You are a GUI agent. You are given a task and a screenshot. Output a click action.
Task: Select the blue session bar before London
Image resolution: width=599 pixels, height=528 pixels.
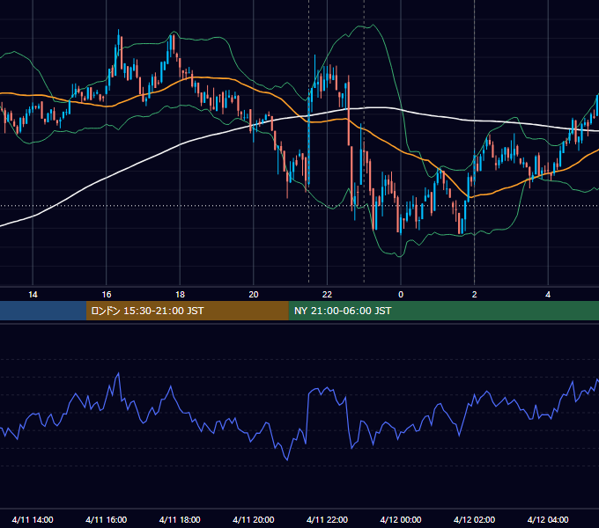[x=43, y=311]
